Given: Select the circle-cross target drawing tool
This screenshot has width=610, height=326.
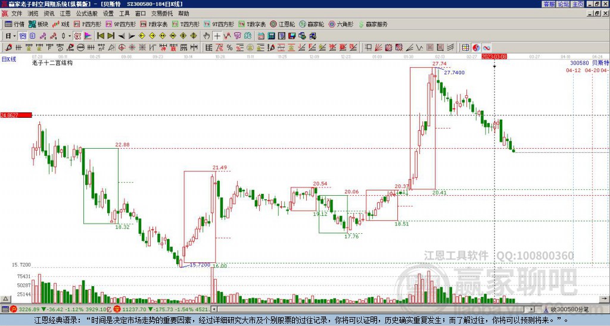Looking at the screenshot, I should coord(122,48).
